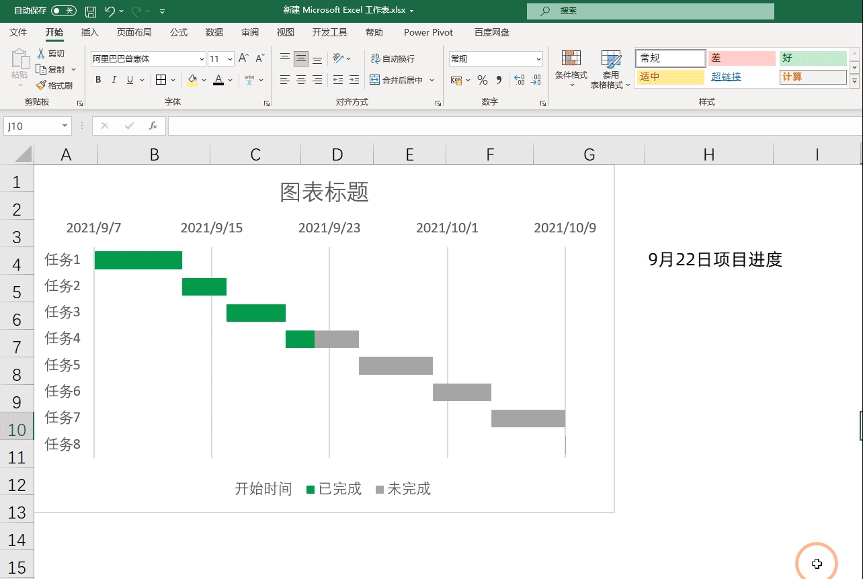Click the Center horizontally icon
The width and height of the screenshot is (863, 579).
click(301, 80)
